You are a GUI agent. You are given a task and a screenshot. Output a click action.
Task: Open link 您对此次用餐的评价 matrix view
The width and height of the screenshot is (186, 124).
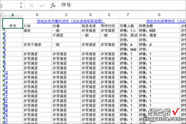(x=71, y=21)
